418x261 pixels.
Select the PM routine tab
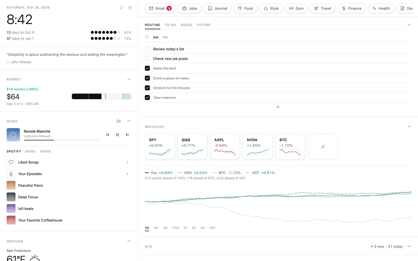(165, 37)
